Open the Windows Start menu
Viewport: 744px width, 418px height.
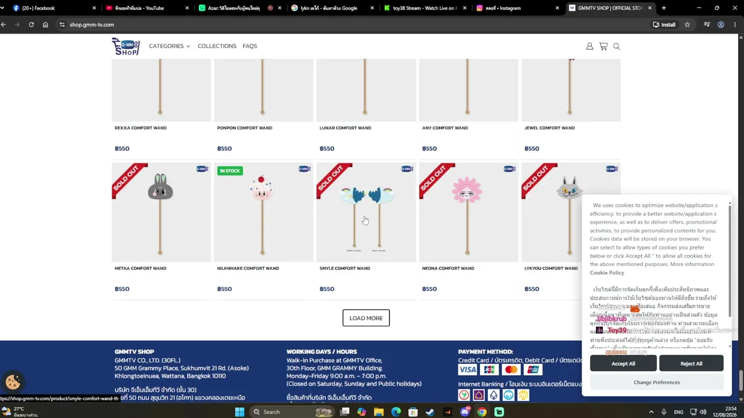239,412
